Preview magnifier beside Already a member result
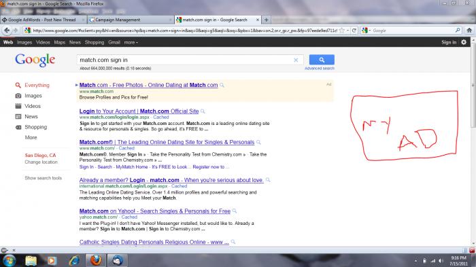 pos(268,180)
